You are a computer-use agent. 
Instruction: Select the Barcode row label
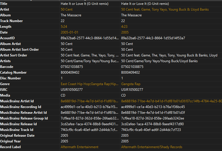coord(7,67)
